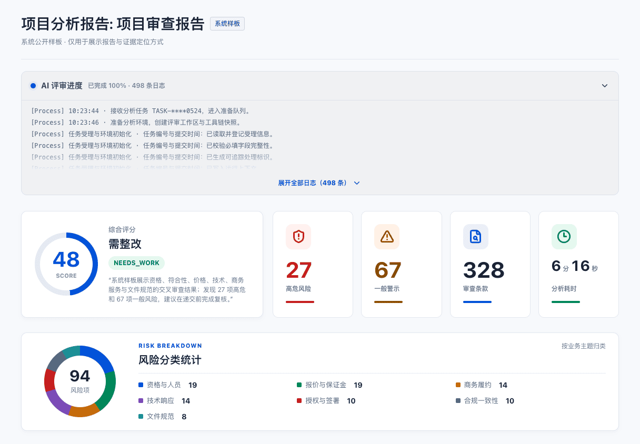Click the 27 高危风险 number
Image resolution: width=640 pixels, height=444 pixels.
tap(299, 270)
